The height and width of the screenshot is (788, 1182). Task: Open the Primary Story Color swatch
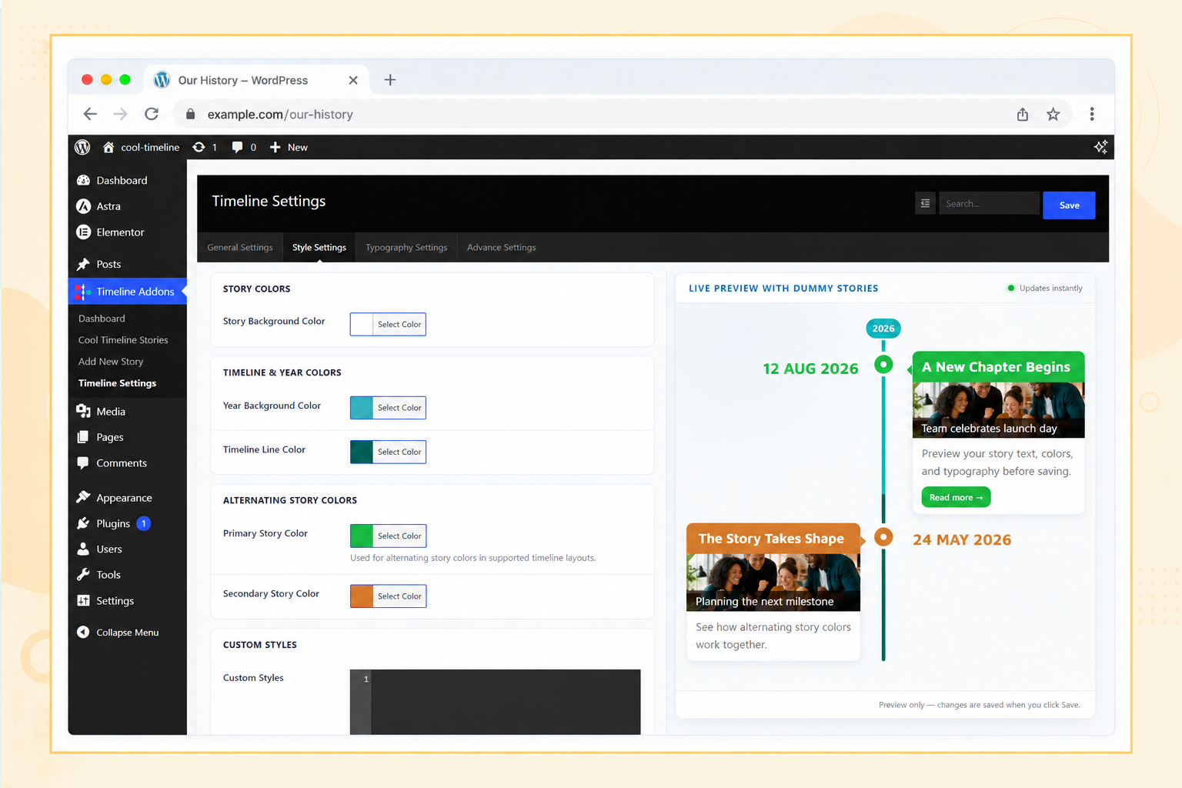(x=362, y=536)
